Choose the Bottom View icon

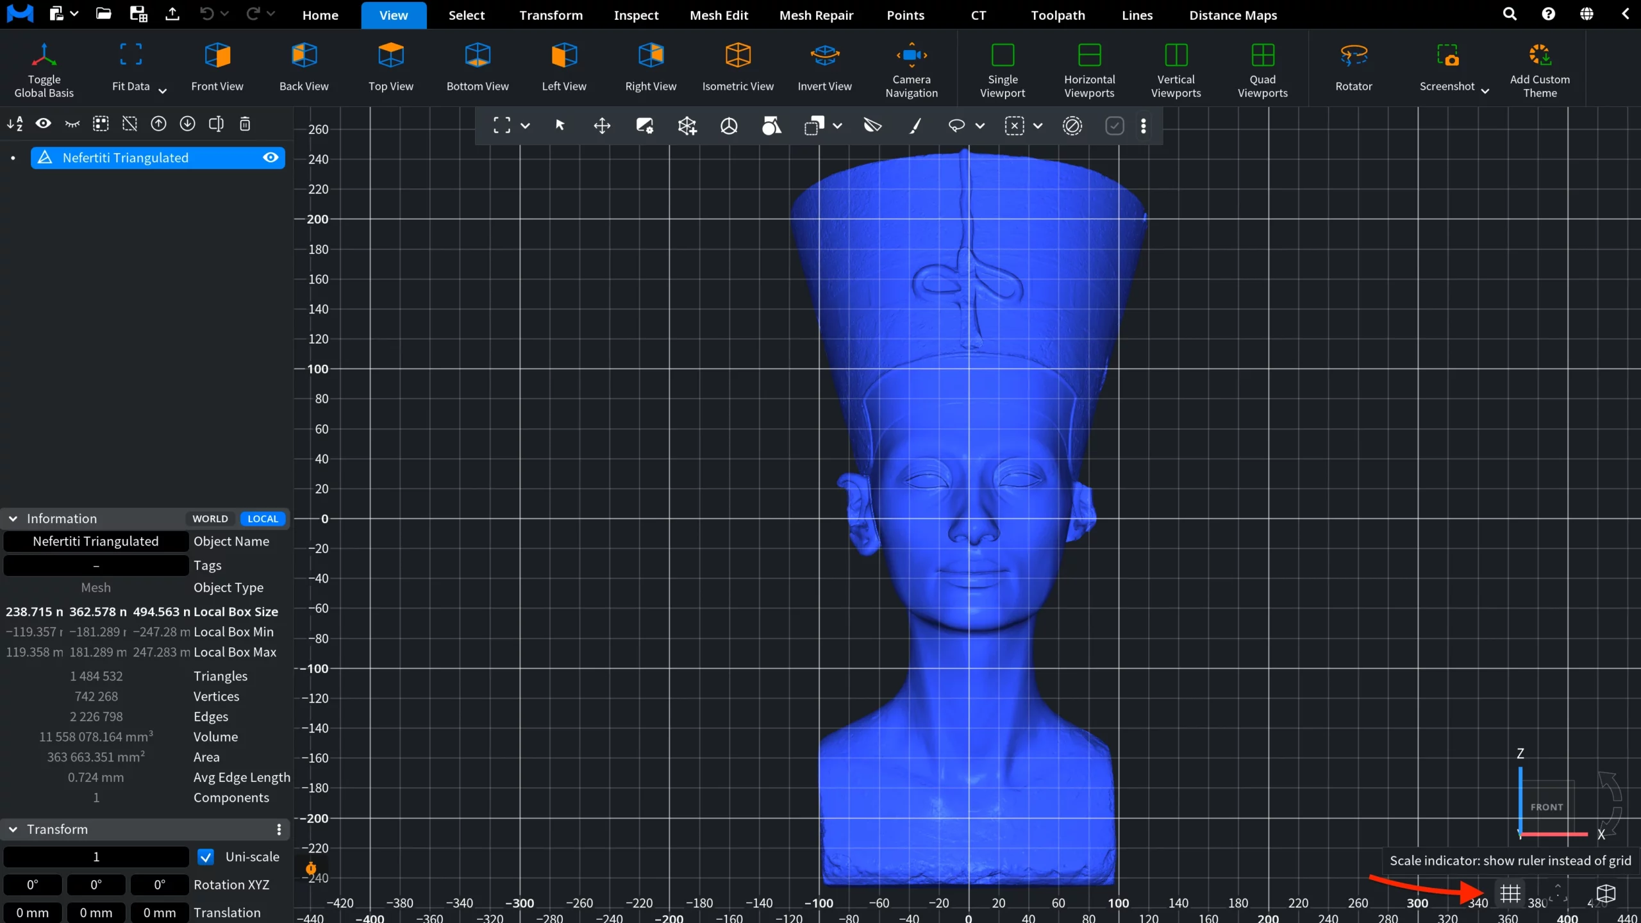(478, 56)
